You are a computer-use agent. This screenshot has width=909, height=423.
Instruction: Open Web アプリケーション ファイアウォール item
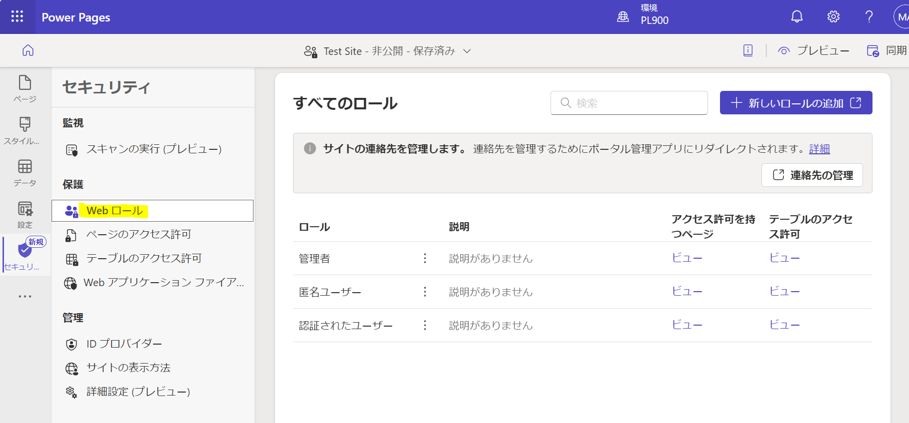click(153, 283)
